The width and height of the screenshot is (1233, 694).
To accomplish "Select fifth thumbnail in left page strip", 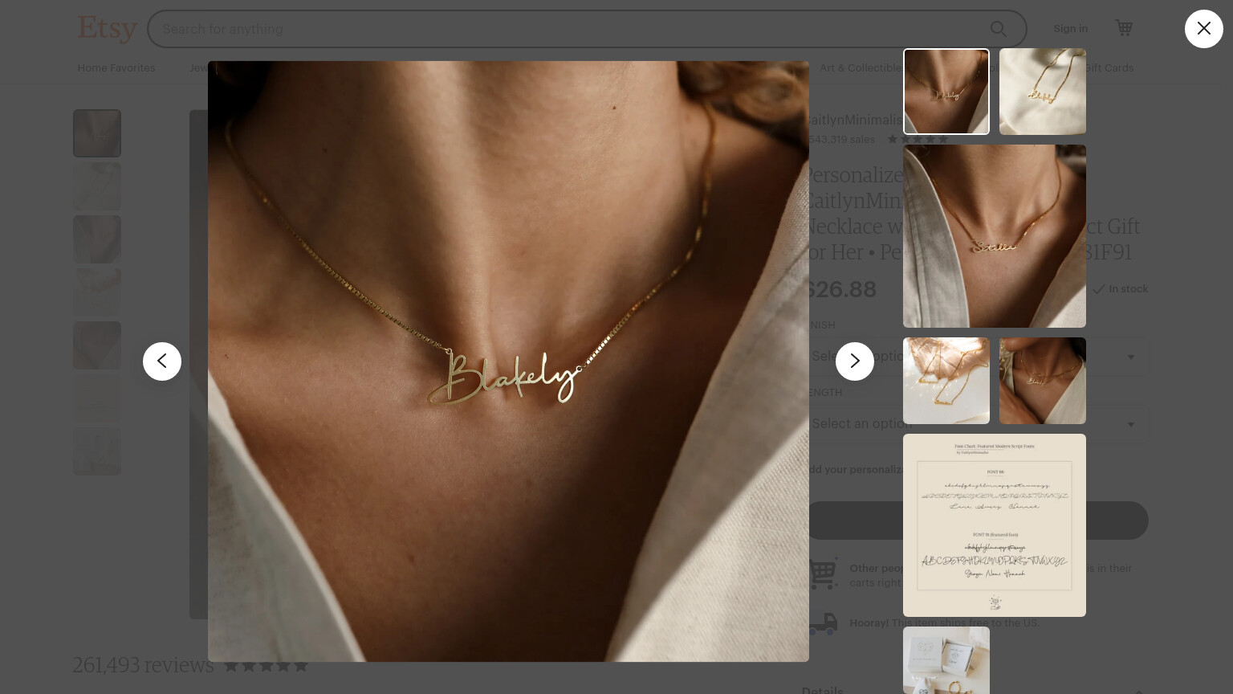I will tap(97, 345).
